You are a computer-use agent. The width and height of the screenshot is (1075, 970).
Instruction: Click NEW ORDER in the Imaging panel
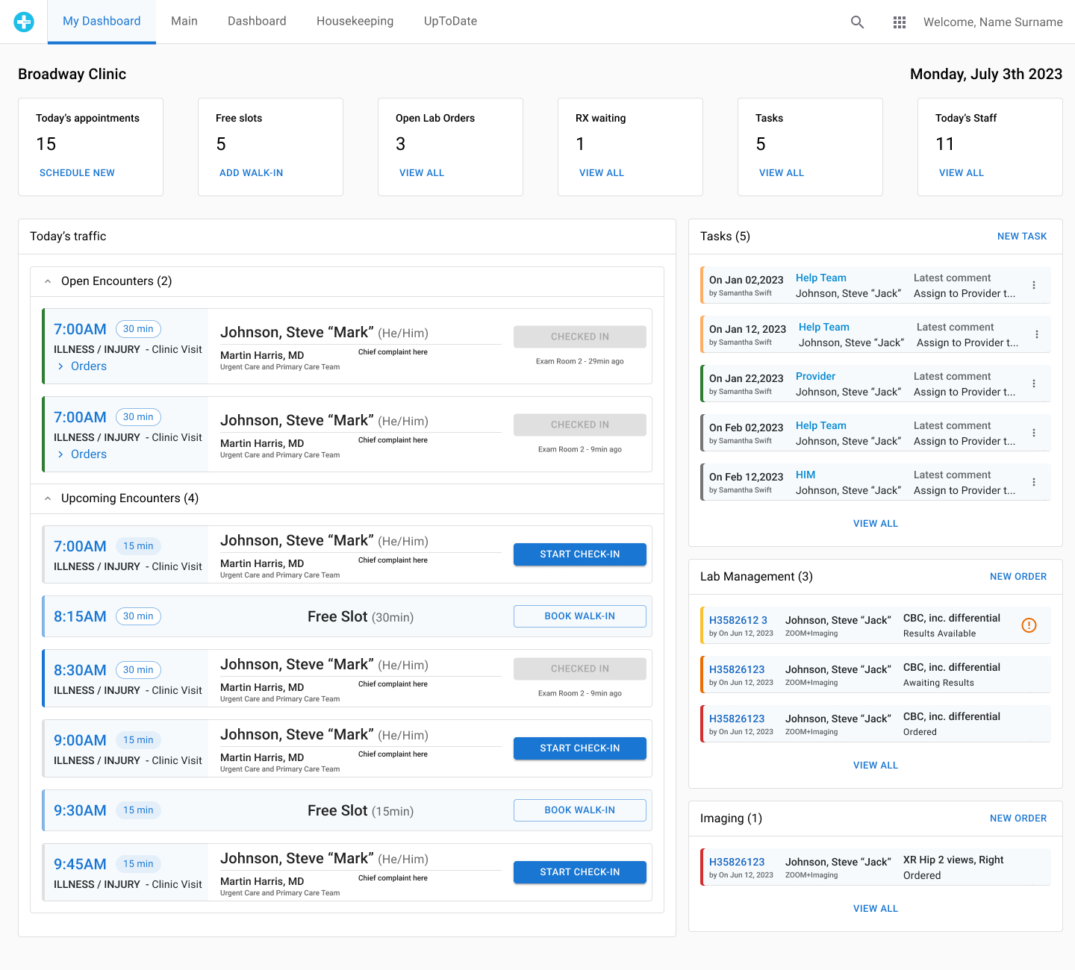(1018, 819)
